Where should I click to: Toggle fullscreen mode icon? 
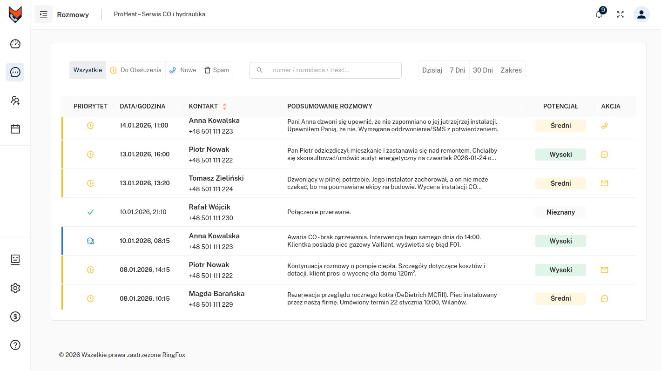620,14
